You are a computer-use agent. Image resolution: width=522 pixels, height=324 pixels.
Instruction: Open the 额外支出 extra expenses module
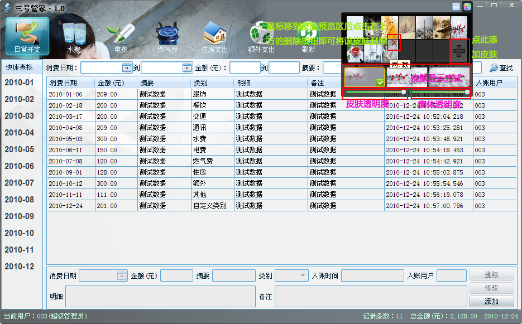[x=261, y=37]
